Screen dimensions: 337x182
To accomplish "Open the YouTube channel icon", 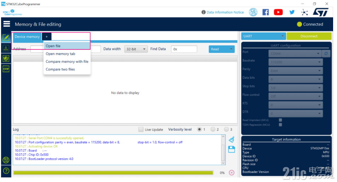I will (278, 12).
